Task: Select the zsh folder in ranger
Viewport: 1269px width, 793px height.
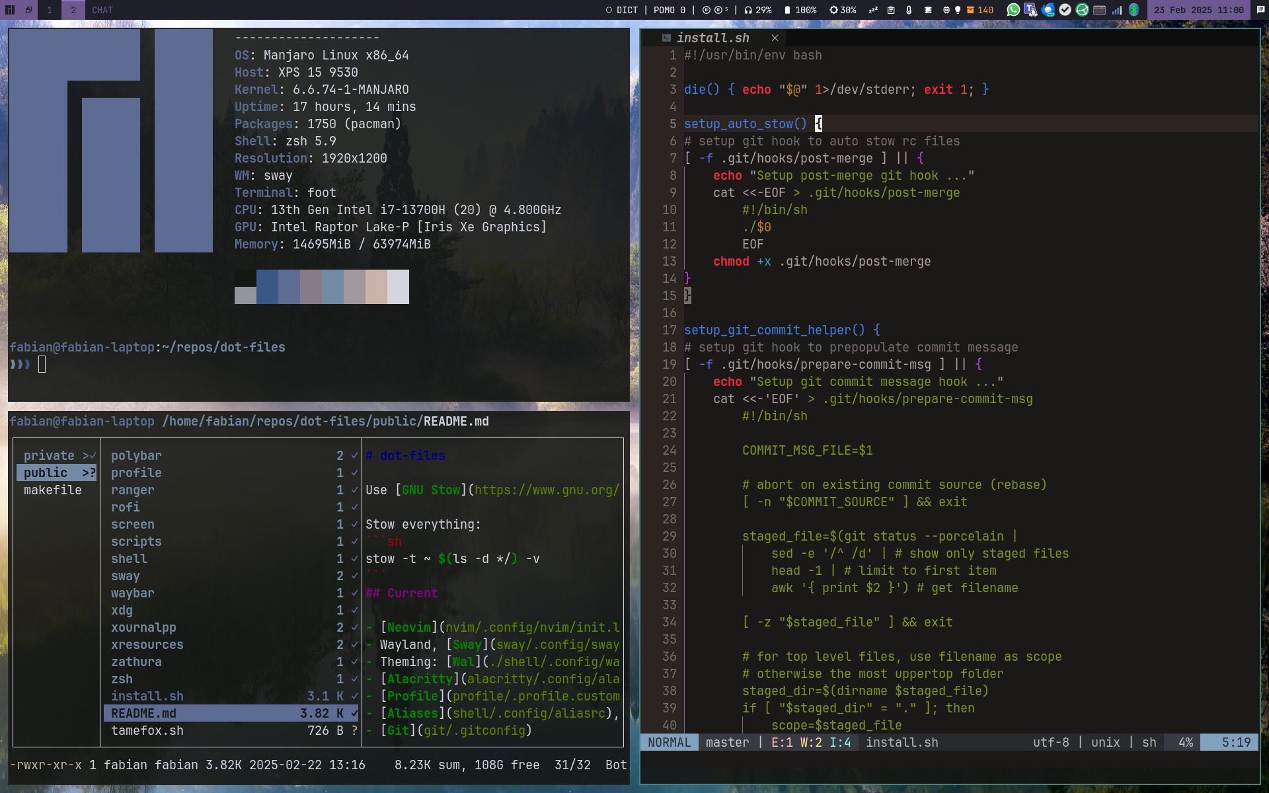Action: (231, 679)
